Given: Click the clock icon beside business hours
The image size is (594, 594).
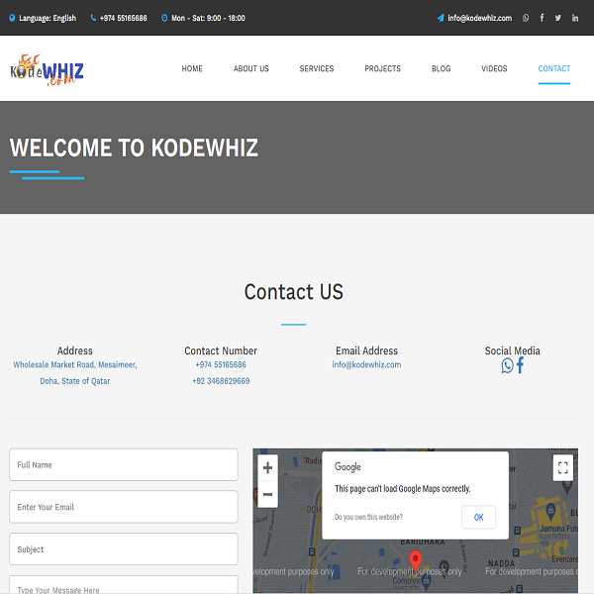Looking at the screenshot, I should coord(164,18).
